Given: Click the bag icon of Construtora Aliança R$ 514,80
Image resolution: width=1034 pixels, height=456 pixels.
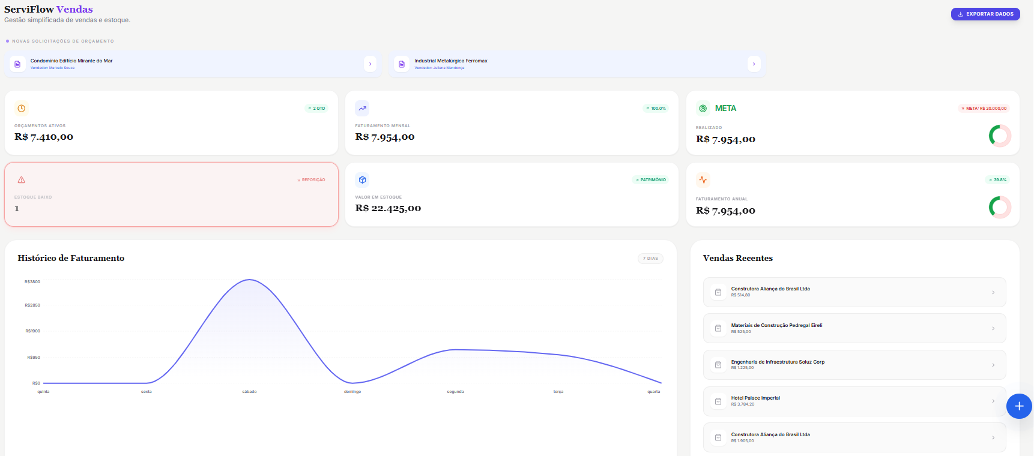Looking at the screenshot, I should click(x=718, y=292).
